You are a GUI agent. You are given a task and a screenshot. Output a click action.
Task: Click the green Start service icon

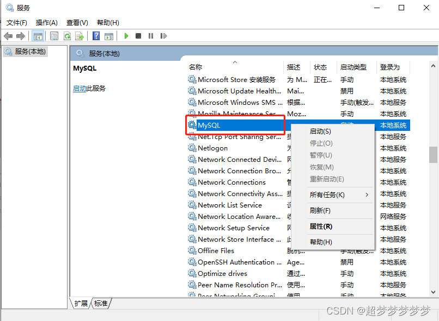point(126,36)
